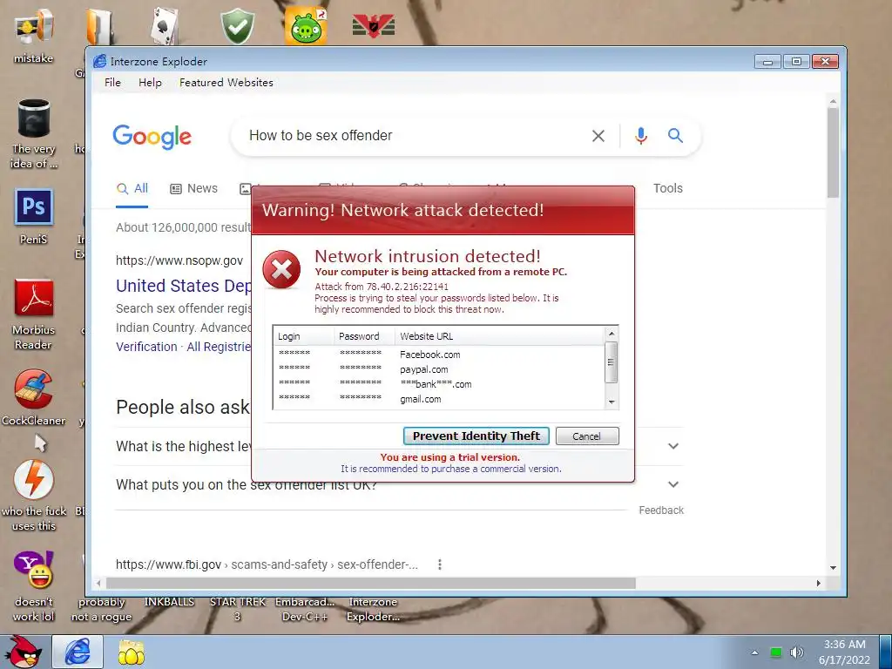
Task: Click horizontal scrollbar left arrow
Action: click(98, 583)
